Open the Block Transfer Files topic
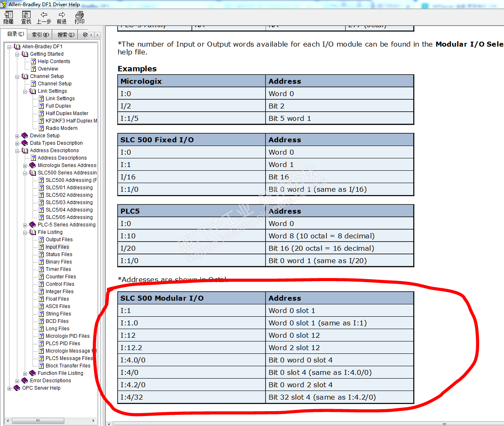The image size is (504, 426). pos(68,366)
